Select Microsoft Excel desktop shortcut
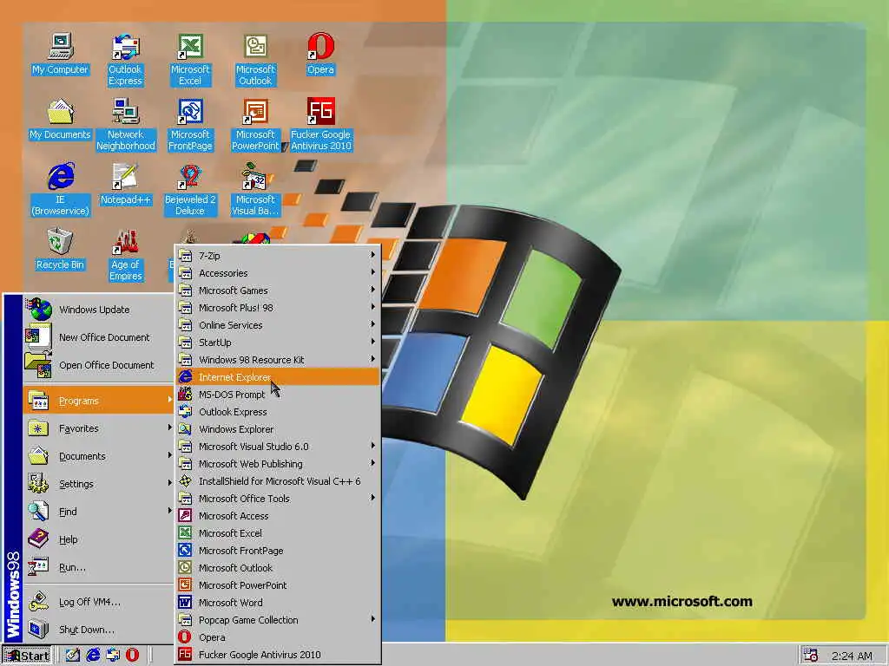This screenshot has height=666, width=889. 190,60
